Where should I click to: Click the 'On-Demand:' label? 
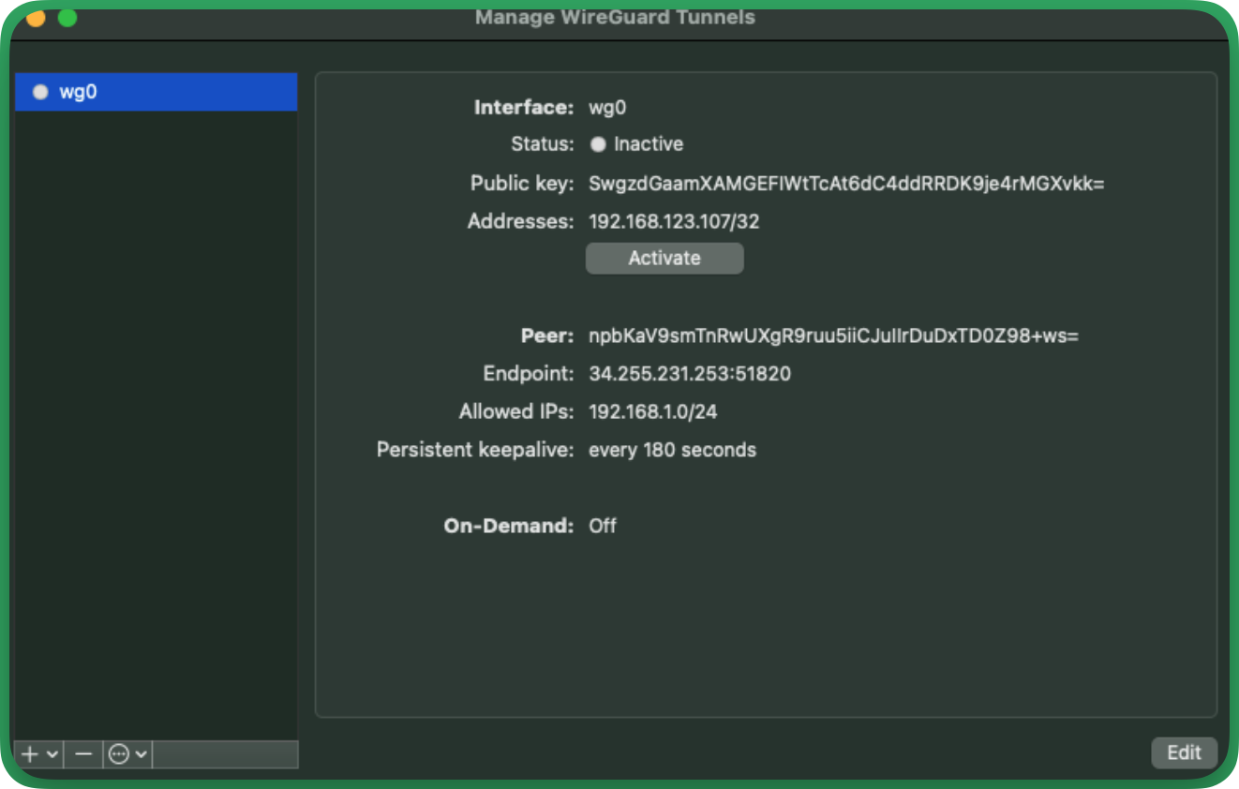(509, 526)
